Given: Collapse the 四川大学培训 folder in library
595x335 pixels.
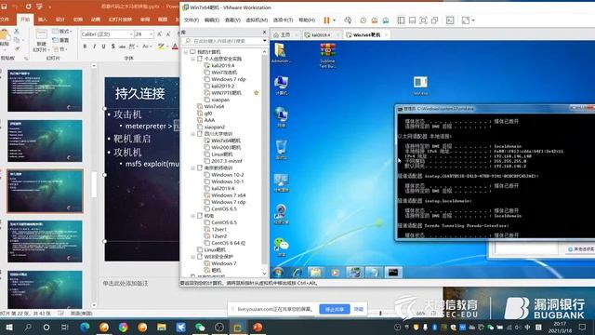Looking at the screenshot, I should 192,134.
